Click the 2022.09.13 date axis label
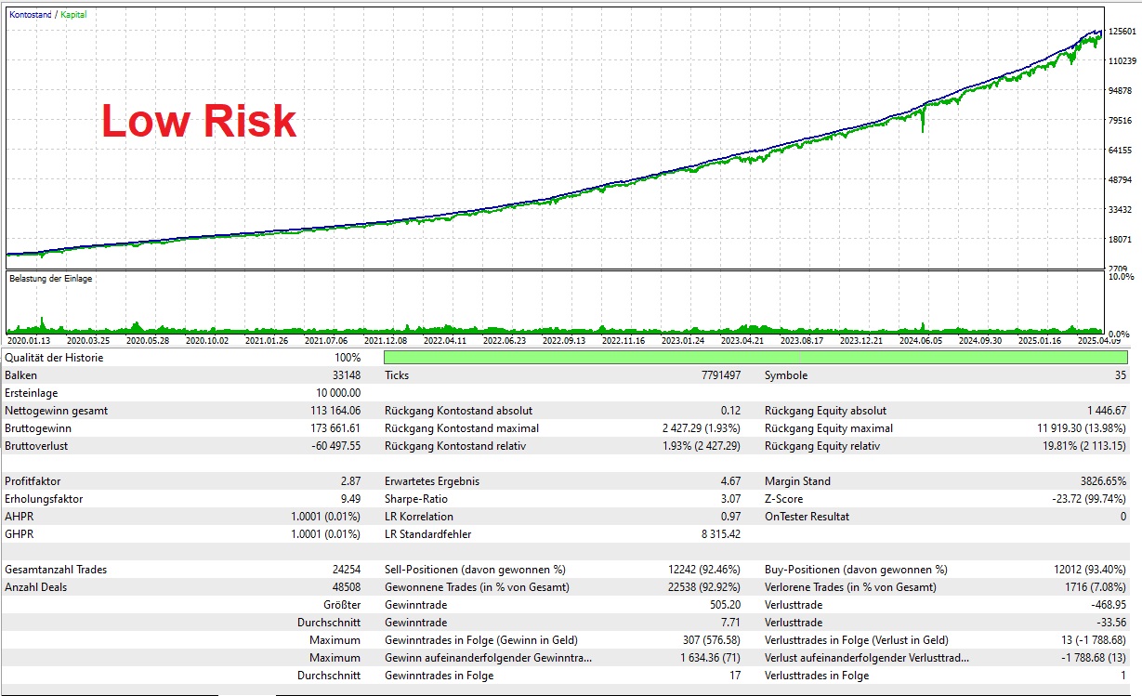The height and width of the screenshot is (696, 1142). (563, 341)
